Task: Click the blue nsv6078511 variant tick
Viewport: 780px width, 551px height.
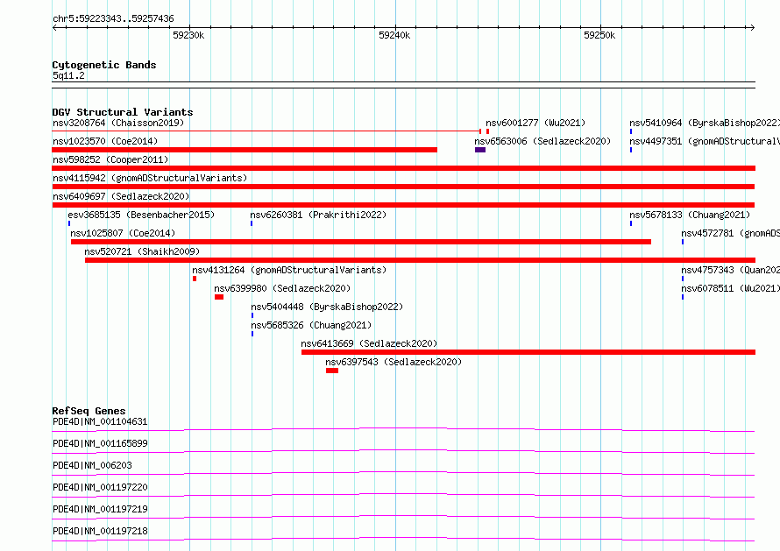Action: click(683, 297)
